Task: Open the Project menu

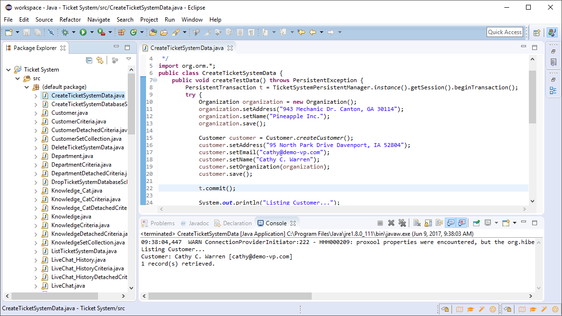Action: pyautogui.click(x=149, y=20)
